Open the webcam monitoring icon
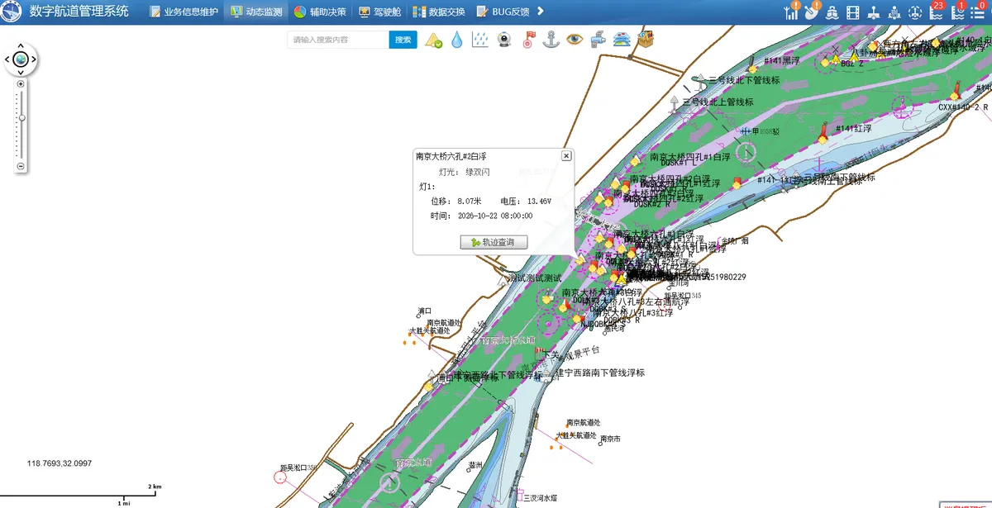Image resolution: width=992 pixels, height=508 pixels. pyautogui.click(x=503, y=40)
